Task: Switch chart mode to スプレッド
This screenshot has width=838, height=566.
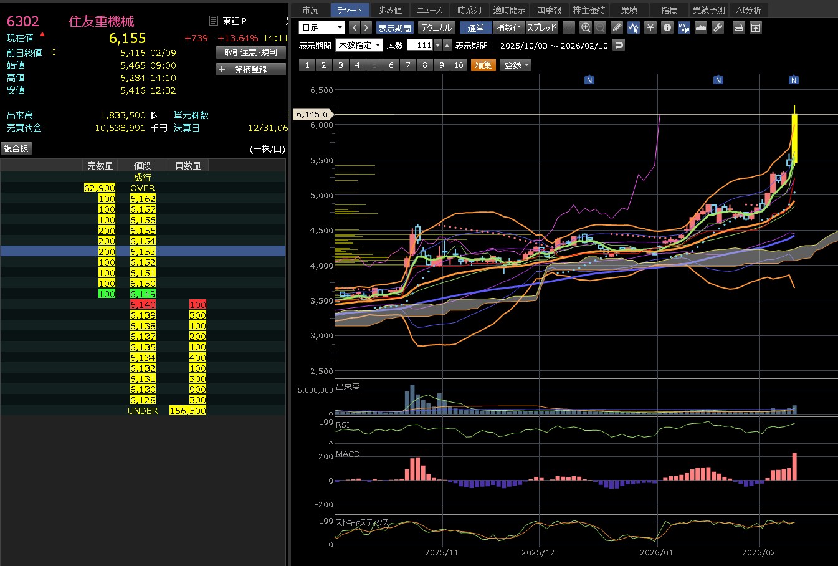Action: [542, 27]
